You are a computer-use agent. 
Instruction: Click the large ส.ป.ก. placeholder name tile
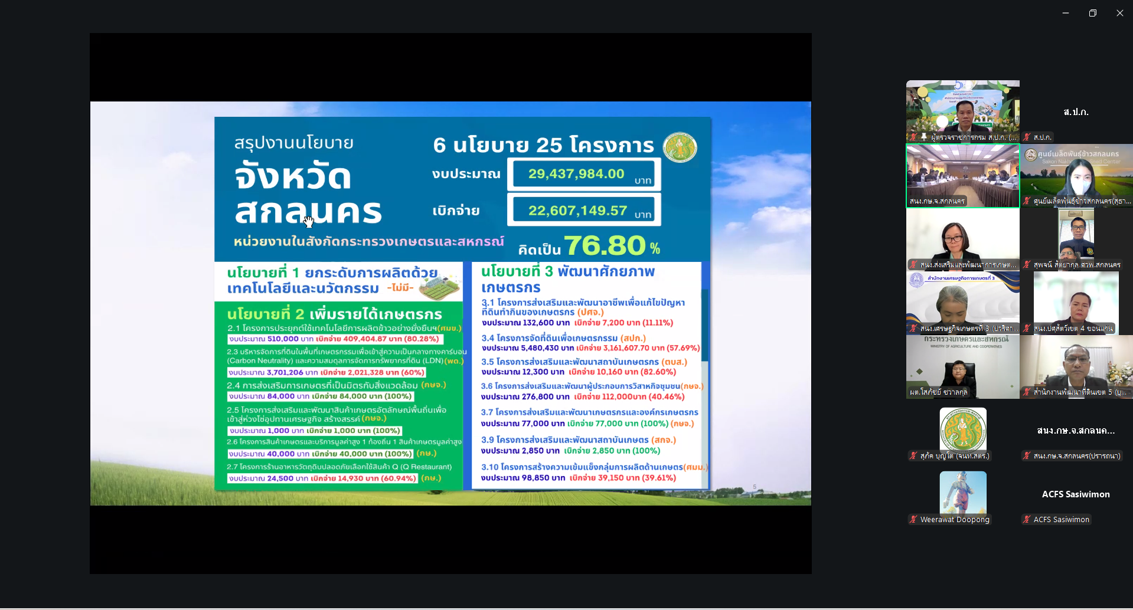click(1076, 112)
